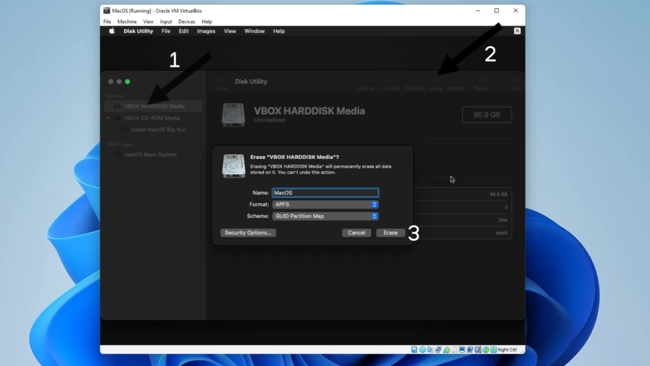Open the macOS Window menu
650x366 pixels.
point(255,31)
